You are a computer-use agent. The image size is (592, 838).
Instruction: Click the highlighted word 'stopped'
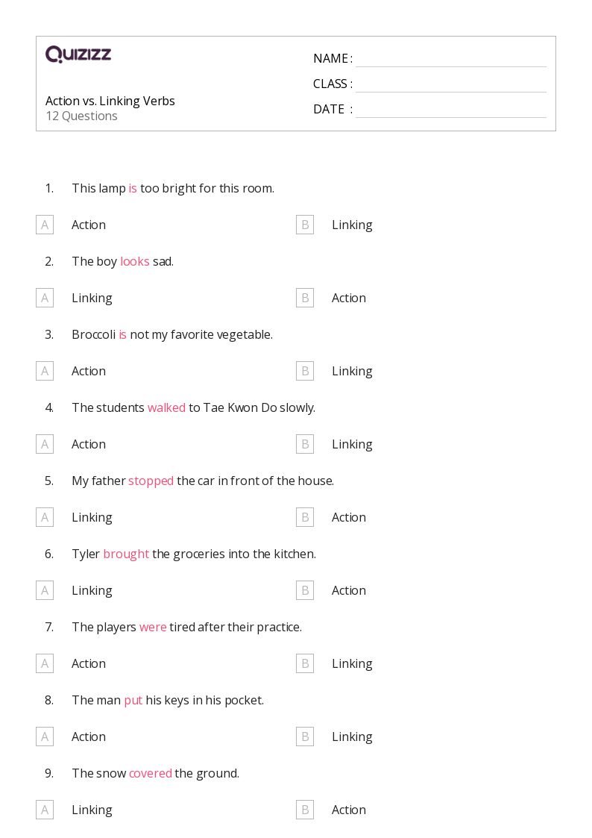[x=151, y=481]
